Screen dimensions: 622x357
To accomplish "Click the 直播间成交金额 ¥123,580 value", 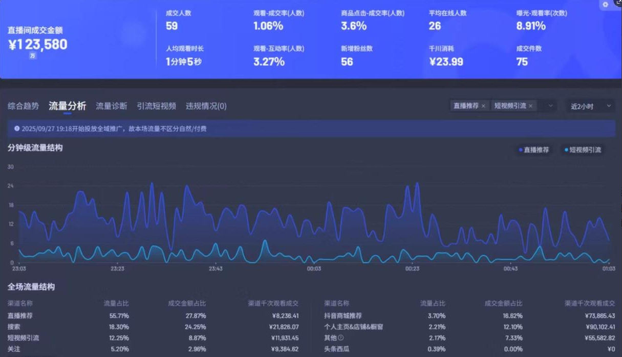I will (x=38, y=45).
